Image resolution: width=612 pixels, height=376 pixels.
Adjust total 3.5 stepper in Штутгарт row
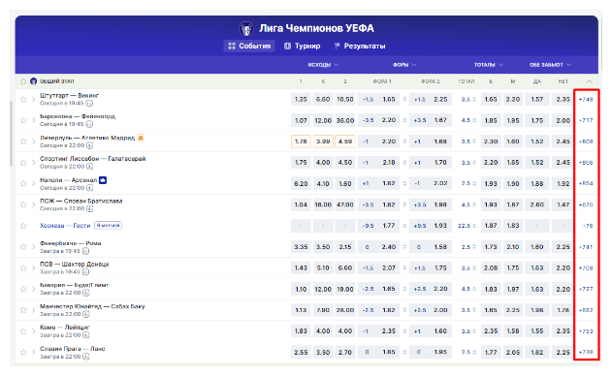point(474,100)
